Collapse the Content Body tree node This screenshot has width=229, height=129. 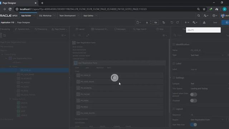point(2,54)
